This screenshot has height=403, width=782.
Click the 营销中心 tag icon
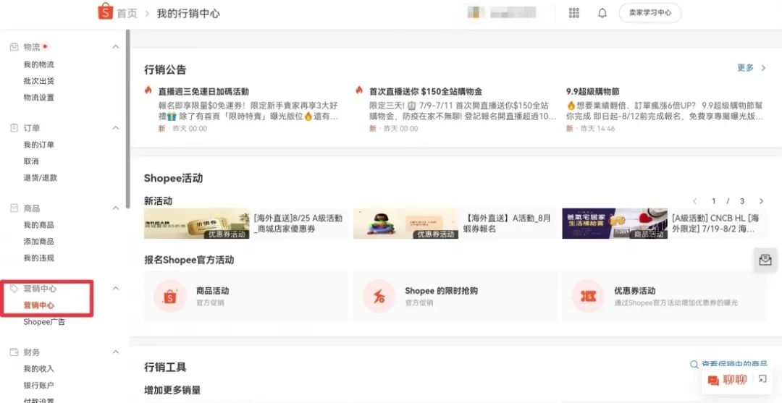14,289
